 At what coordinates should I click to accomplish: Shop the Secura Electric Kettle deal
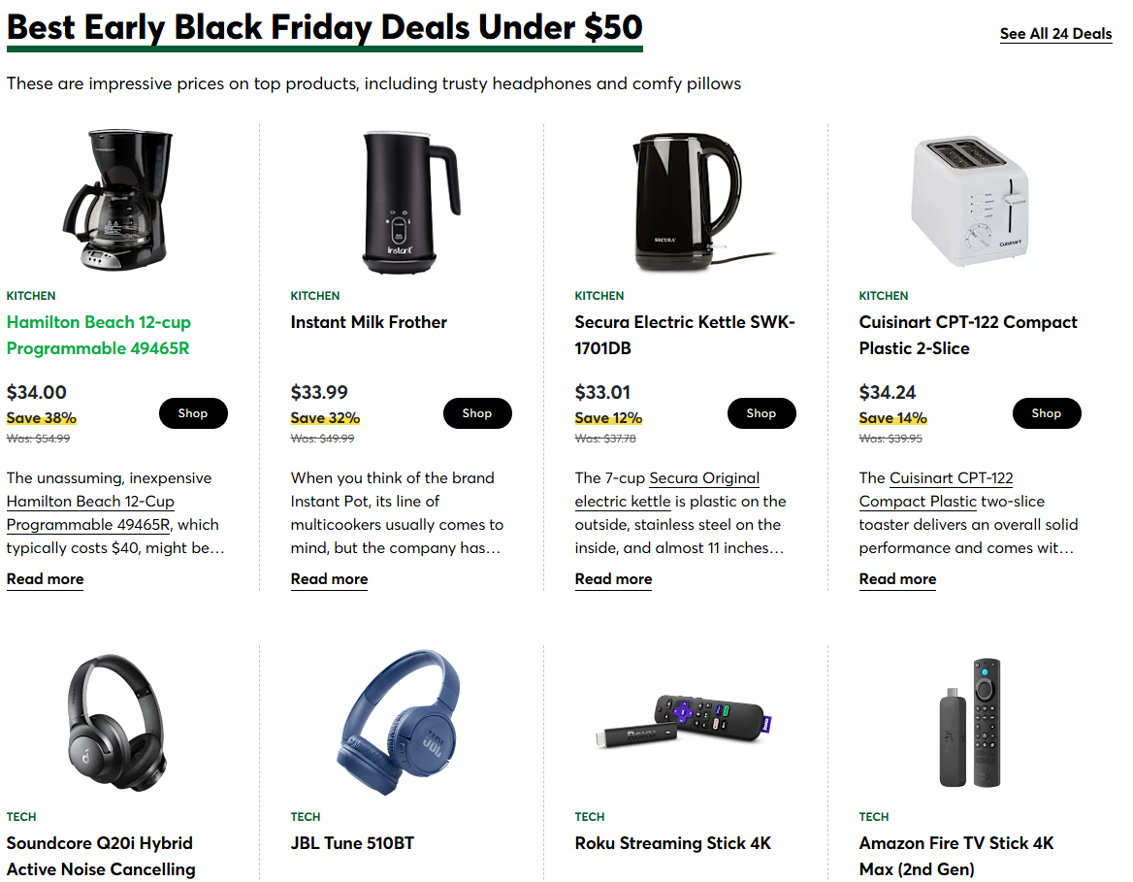761,413
